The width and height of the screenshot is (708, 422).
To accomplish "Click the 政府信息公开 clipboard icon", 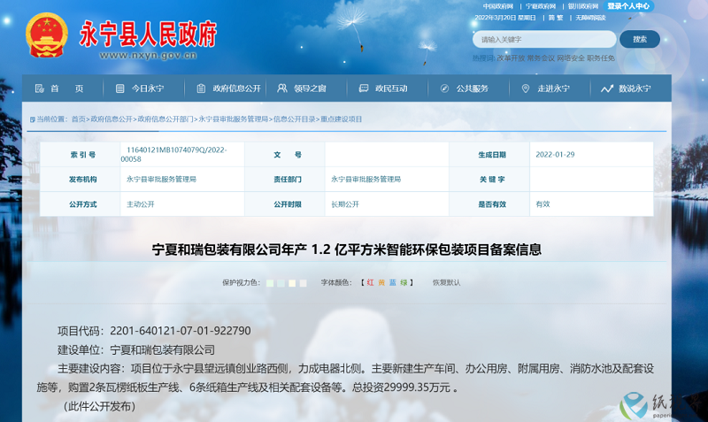I will click(x=201, y=88).
